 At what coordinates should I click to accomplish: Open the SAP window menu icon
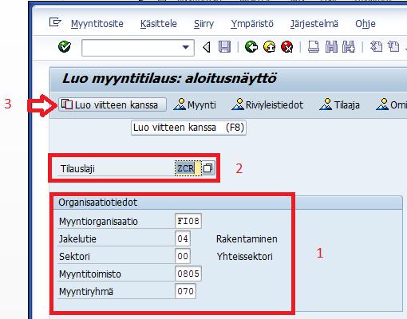[x=55, y=22]
